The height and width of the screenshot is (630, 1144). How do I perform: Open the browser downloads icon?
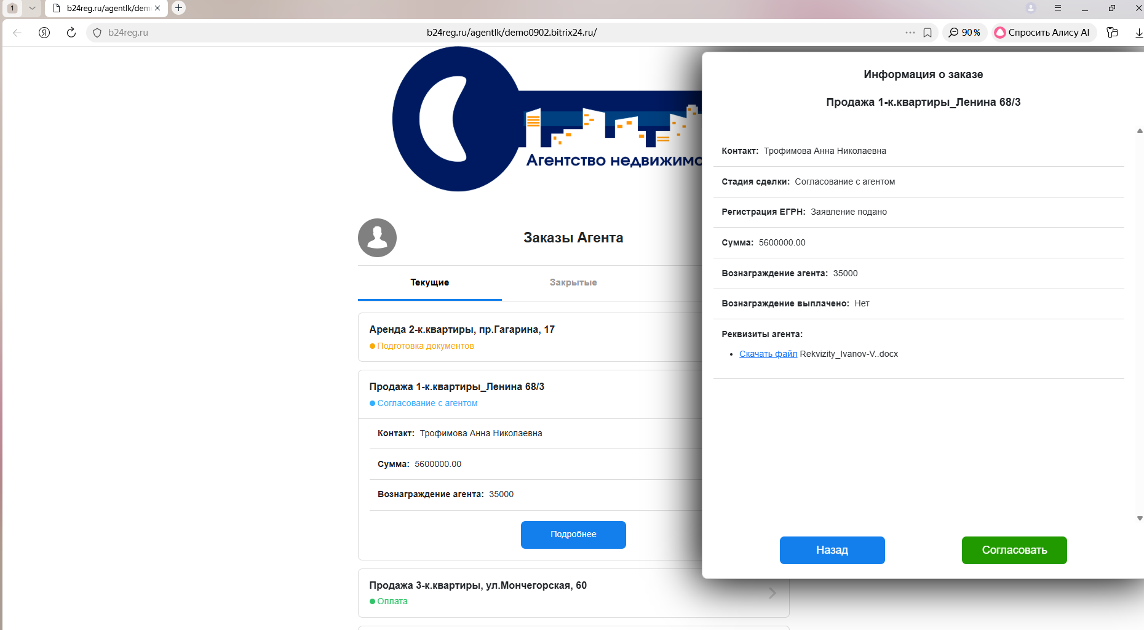1139,33
